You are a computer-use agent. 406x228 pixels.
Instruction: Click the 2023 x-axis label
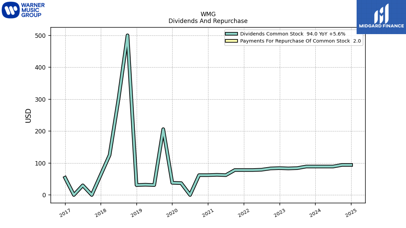point(279,212)
